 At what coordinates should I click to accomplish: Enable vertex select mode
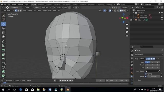pyautogui.click(x=16, y=10)
